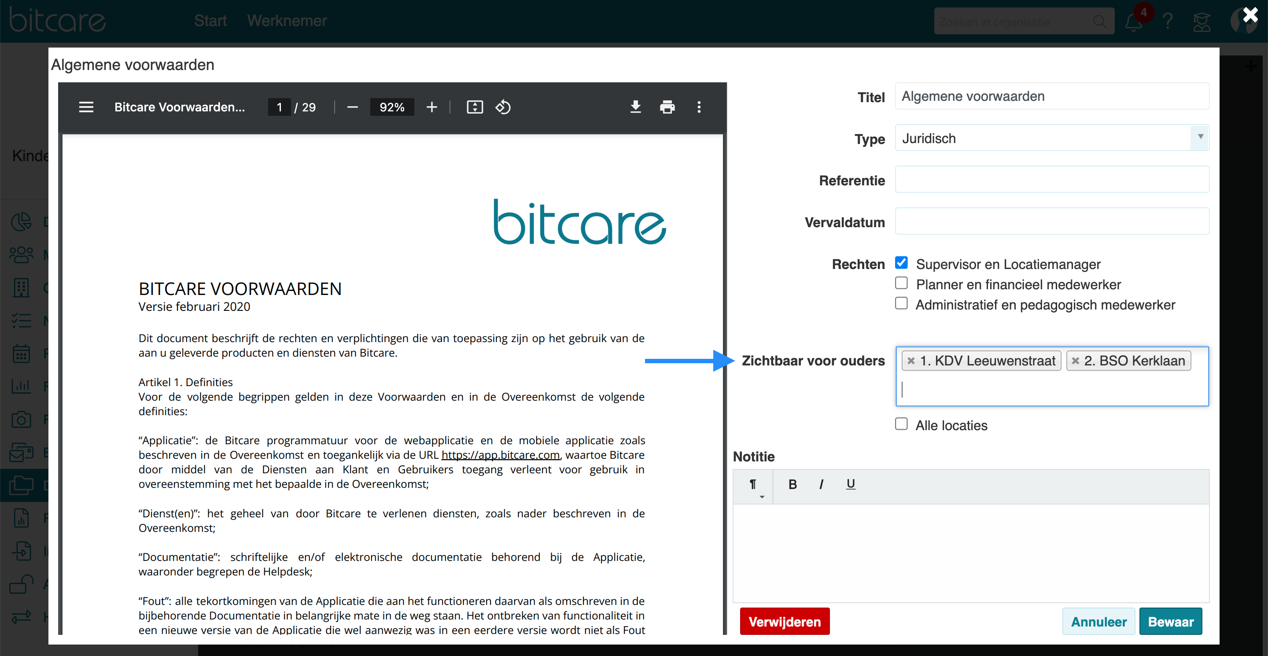Toggle bold in the note editor
The width and height of the screenshot is (1268, 656).
pyautogui.click(x=792, y=485)
